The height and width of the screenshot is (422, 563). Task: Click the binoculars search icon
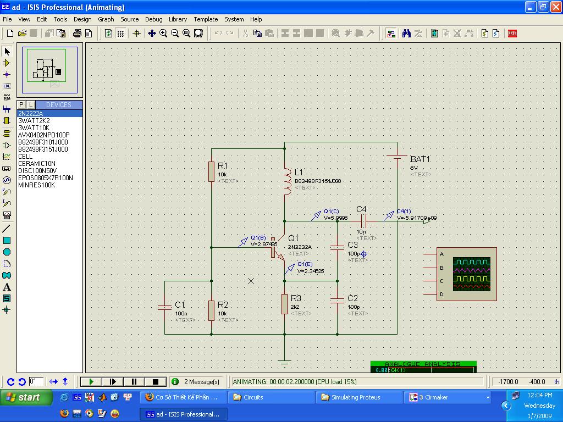(406, 34)
